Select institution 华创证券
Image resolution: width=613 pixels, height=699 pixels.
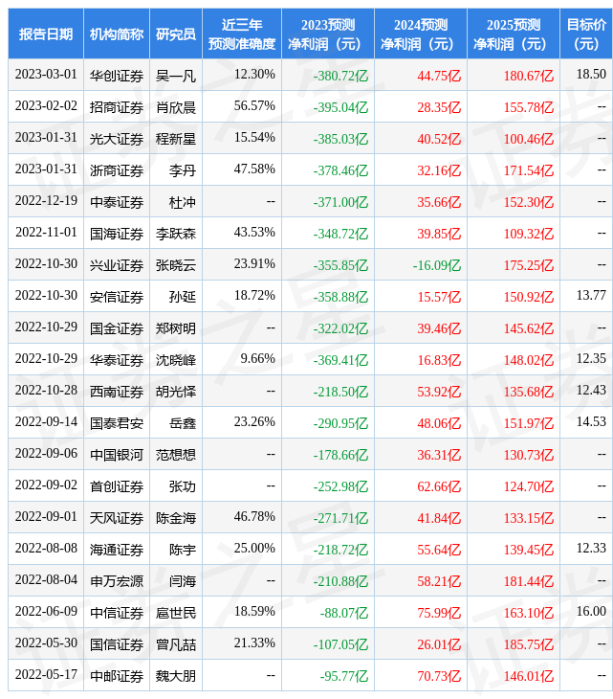(116, 76)
